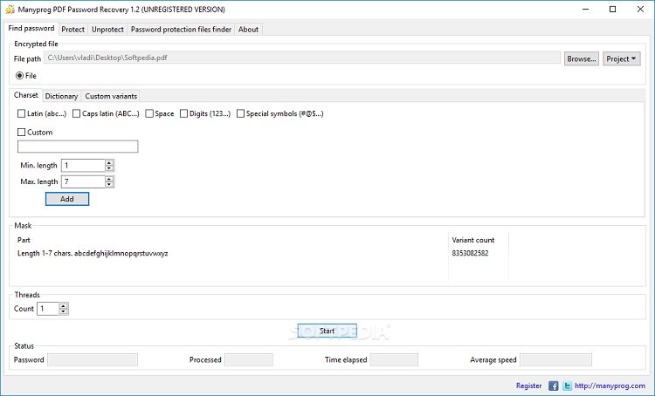This screenshot has height=396, width=655.
Task: Check the Caps latin (ABC...) option
Action: pos(77,113)
